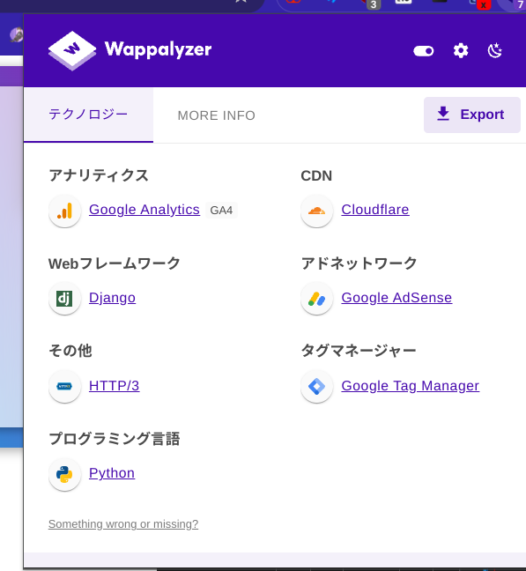
Task: Click the プログラミング言語 category heading
Action: point(115,439)
